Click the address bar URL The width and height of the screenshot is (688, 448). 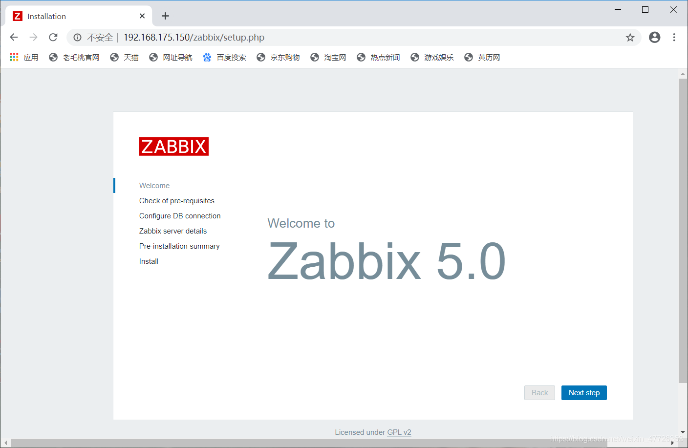(193, 38)
